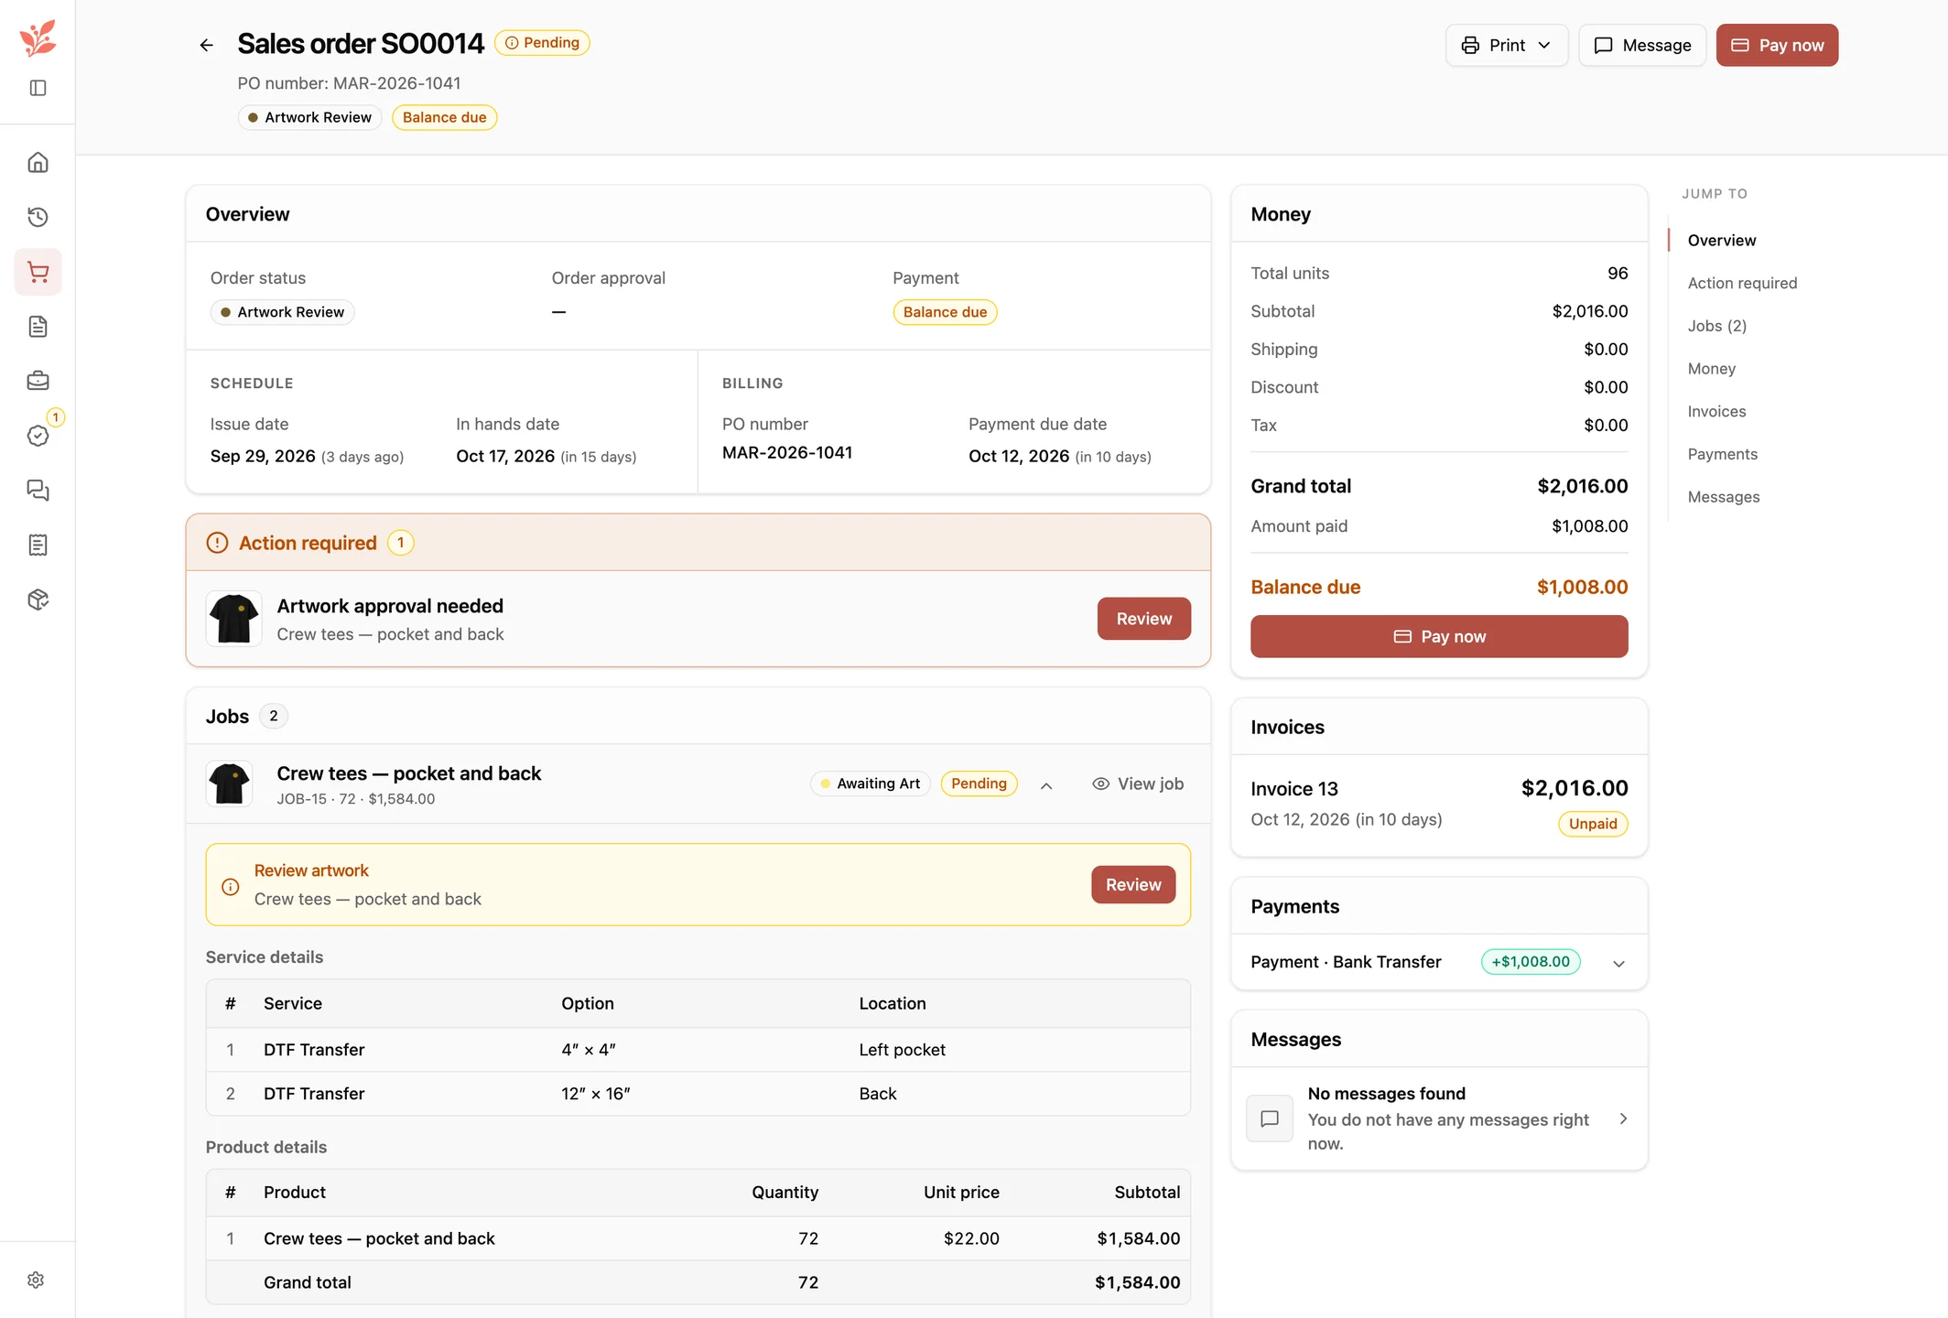This screenshot has height=1318, width=1948.
Task: Go back using the arrow icon
Action: coord(206,45)
